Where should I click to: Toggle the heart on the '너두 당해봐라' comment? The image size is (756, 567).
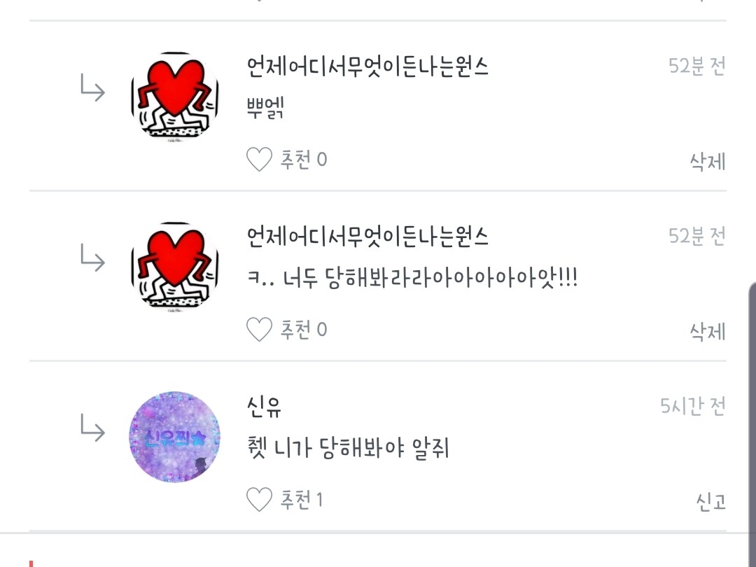(x=260, y=330)
